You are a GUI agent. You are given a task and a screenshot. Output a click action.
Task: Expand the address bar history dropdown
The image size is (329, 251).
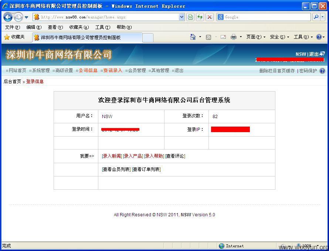coord(182,17)
